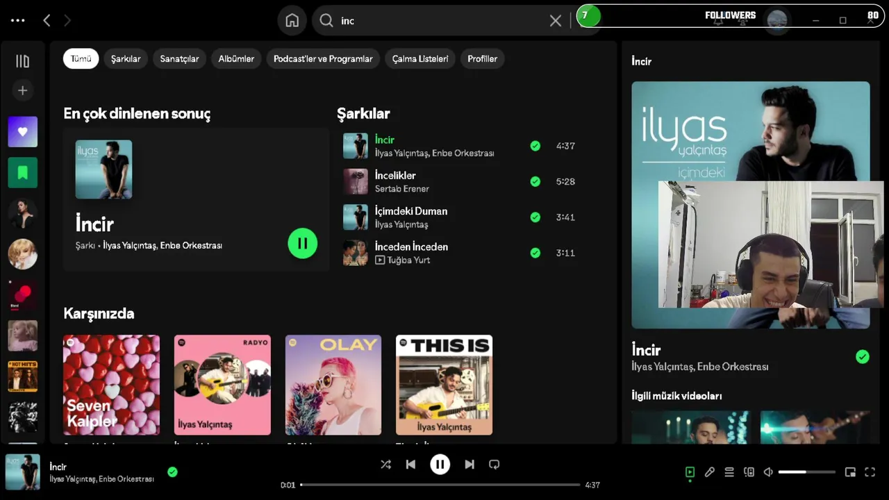Toggle saved checkmark for İncelikler

(x=535, y=181)
